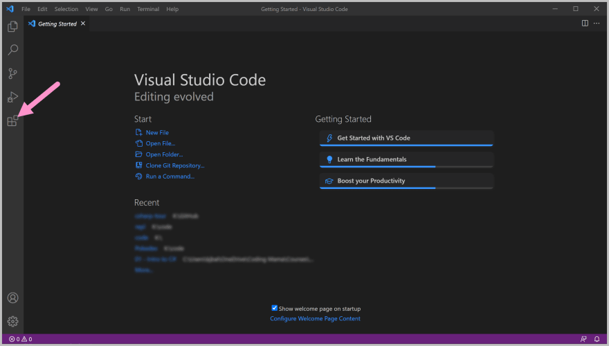Open the Run and Debug view

[13, 97]
